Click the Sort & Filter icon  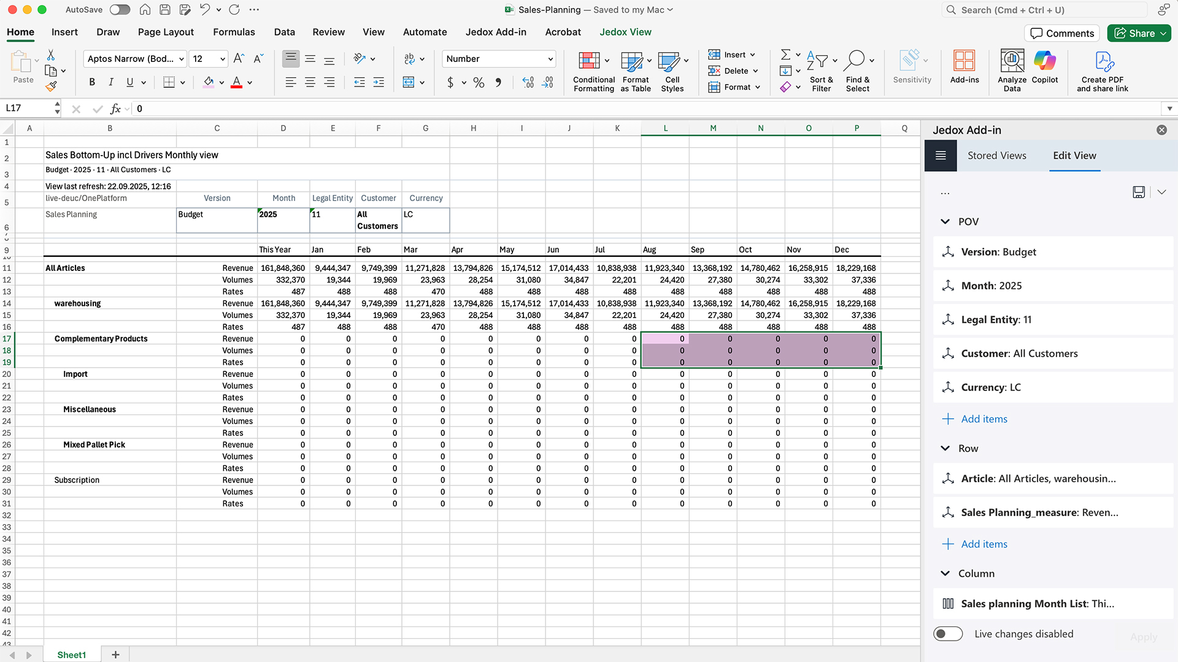[818, 61]
